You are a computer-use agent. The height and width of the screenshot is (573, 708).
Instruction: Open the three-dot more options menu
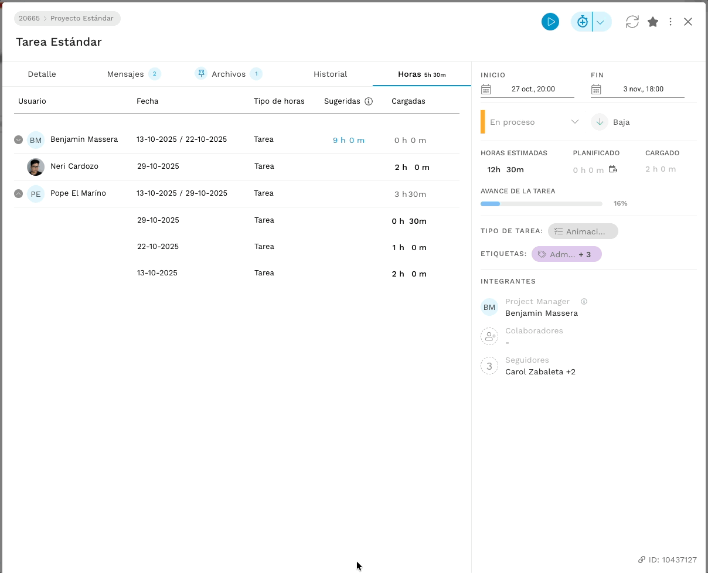click(670, 22)
